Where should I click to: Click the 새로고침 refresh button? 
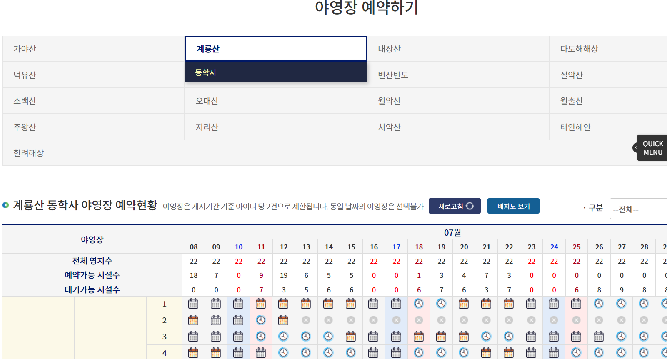coord(455,206)
